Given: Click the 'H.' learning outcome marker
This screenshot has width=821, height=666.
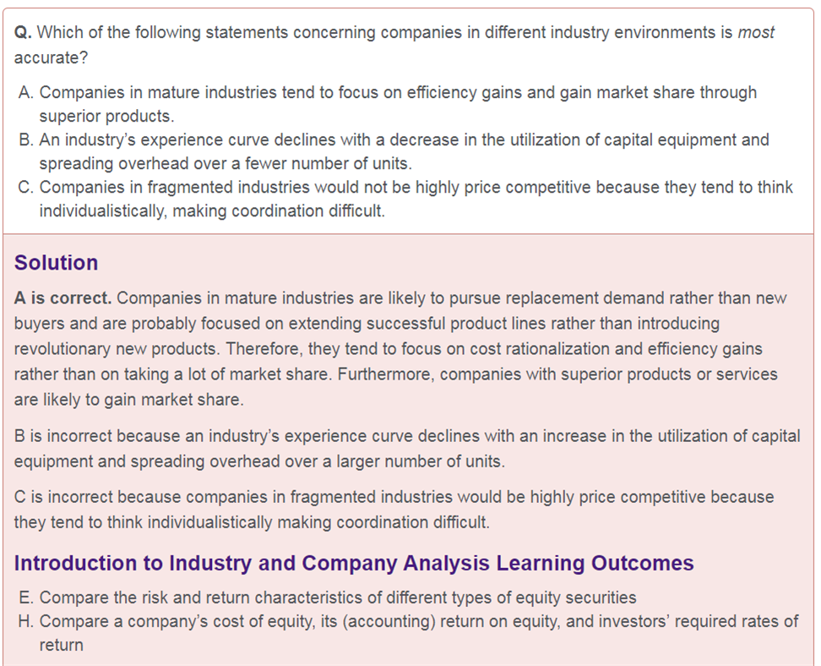Looking at the screenshot, I should pyautogui.click(x=26, y=621).
